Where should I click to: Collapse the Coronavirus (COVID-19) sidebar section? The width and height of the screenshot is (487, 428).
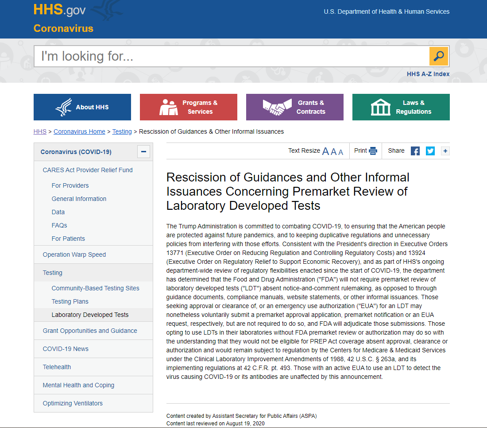tap(143, 152)
